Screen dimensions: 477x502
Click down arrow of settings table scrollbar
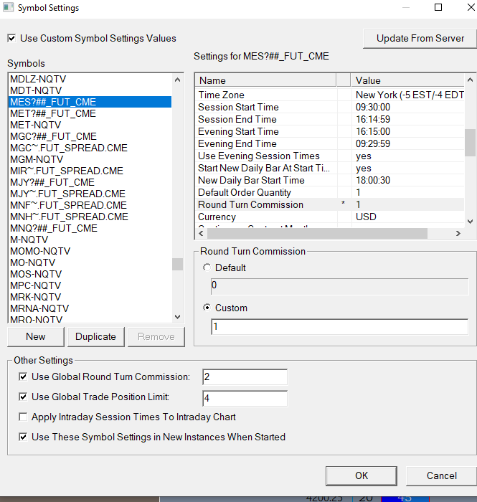click(470, 221)
